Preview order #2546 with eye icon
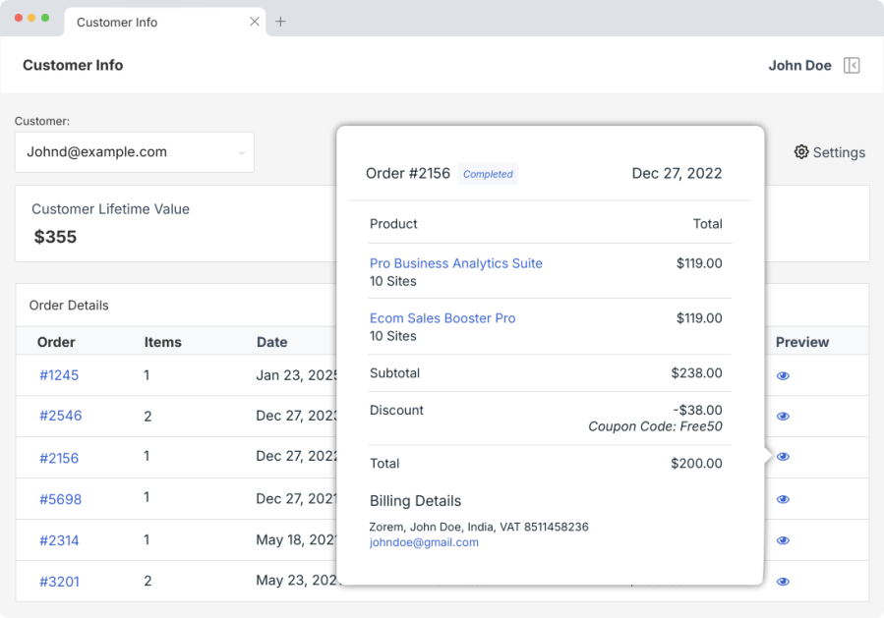The width and height of the screenshot is (884, 618). [x=783, y=417]
